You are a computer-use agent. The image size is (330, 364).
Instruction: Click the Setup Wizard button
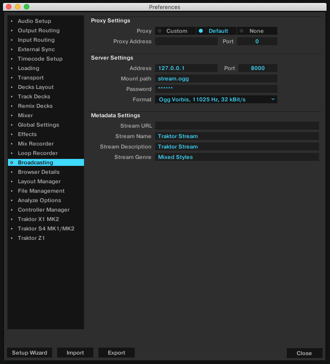pos(29,353)
